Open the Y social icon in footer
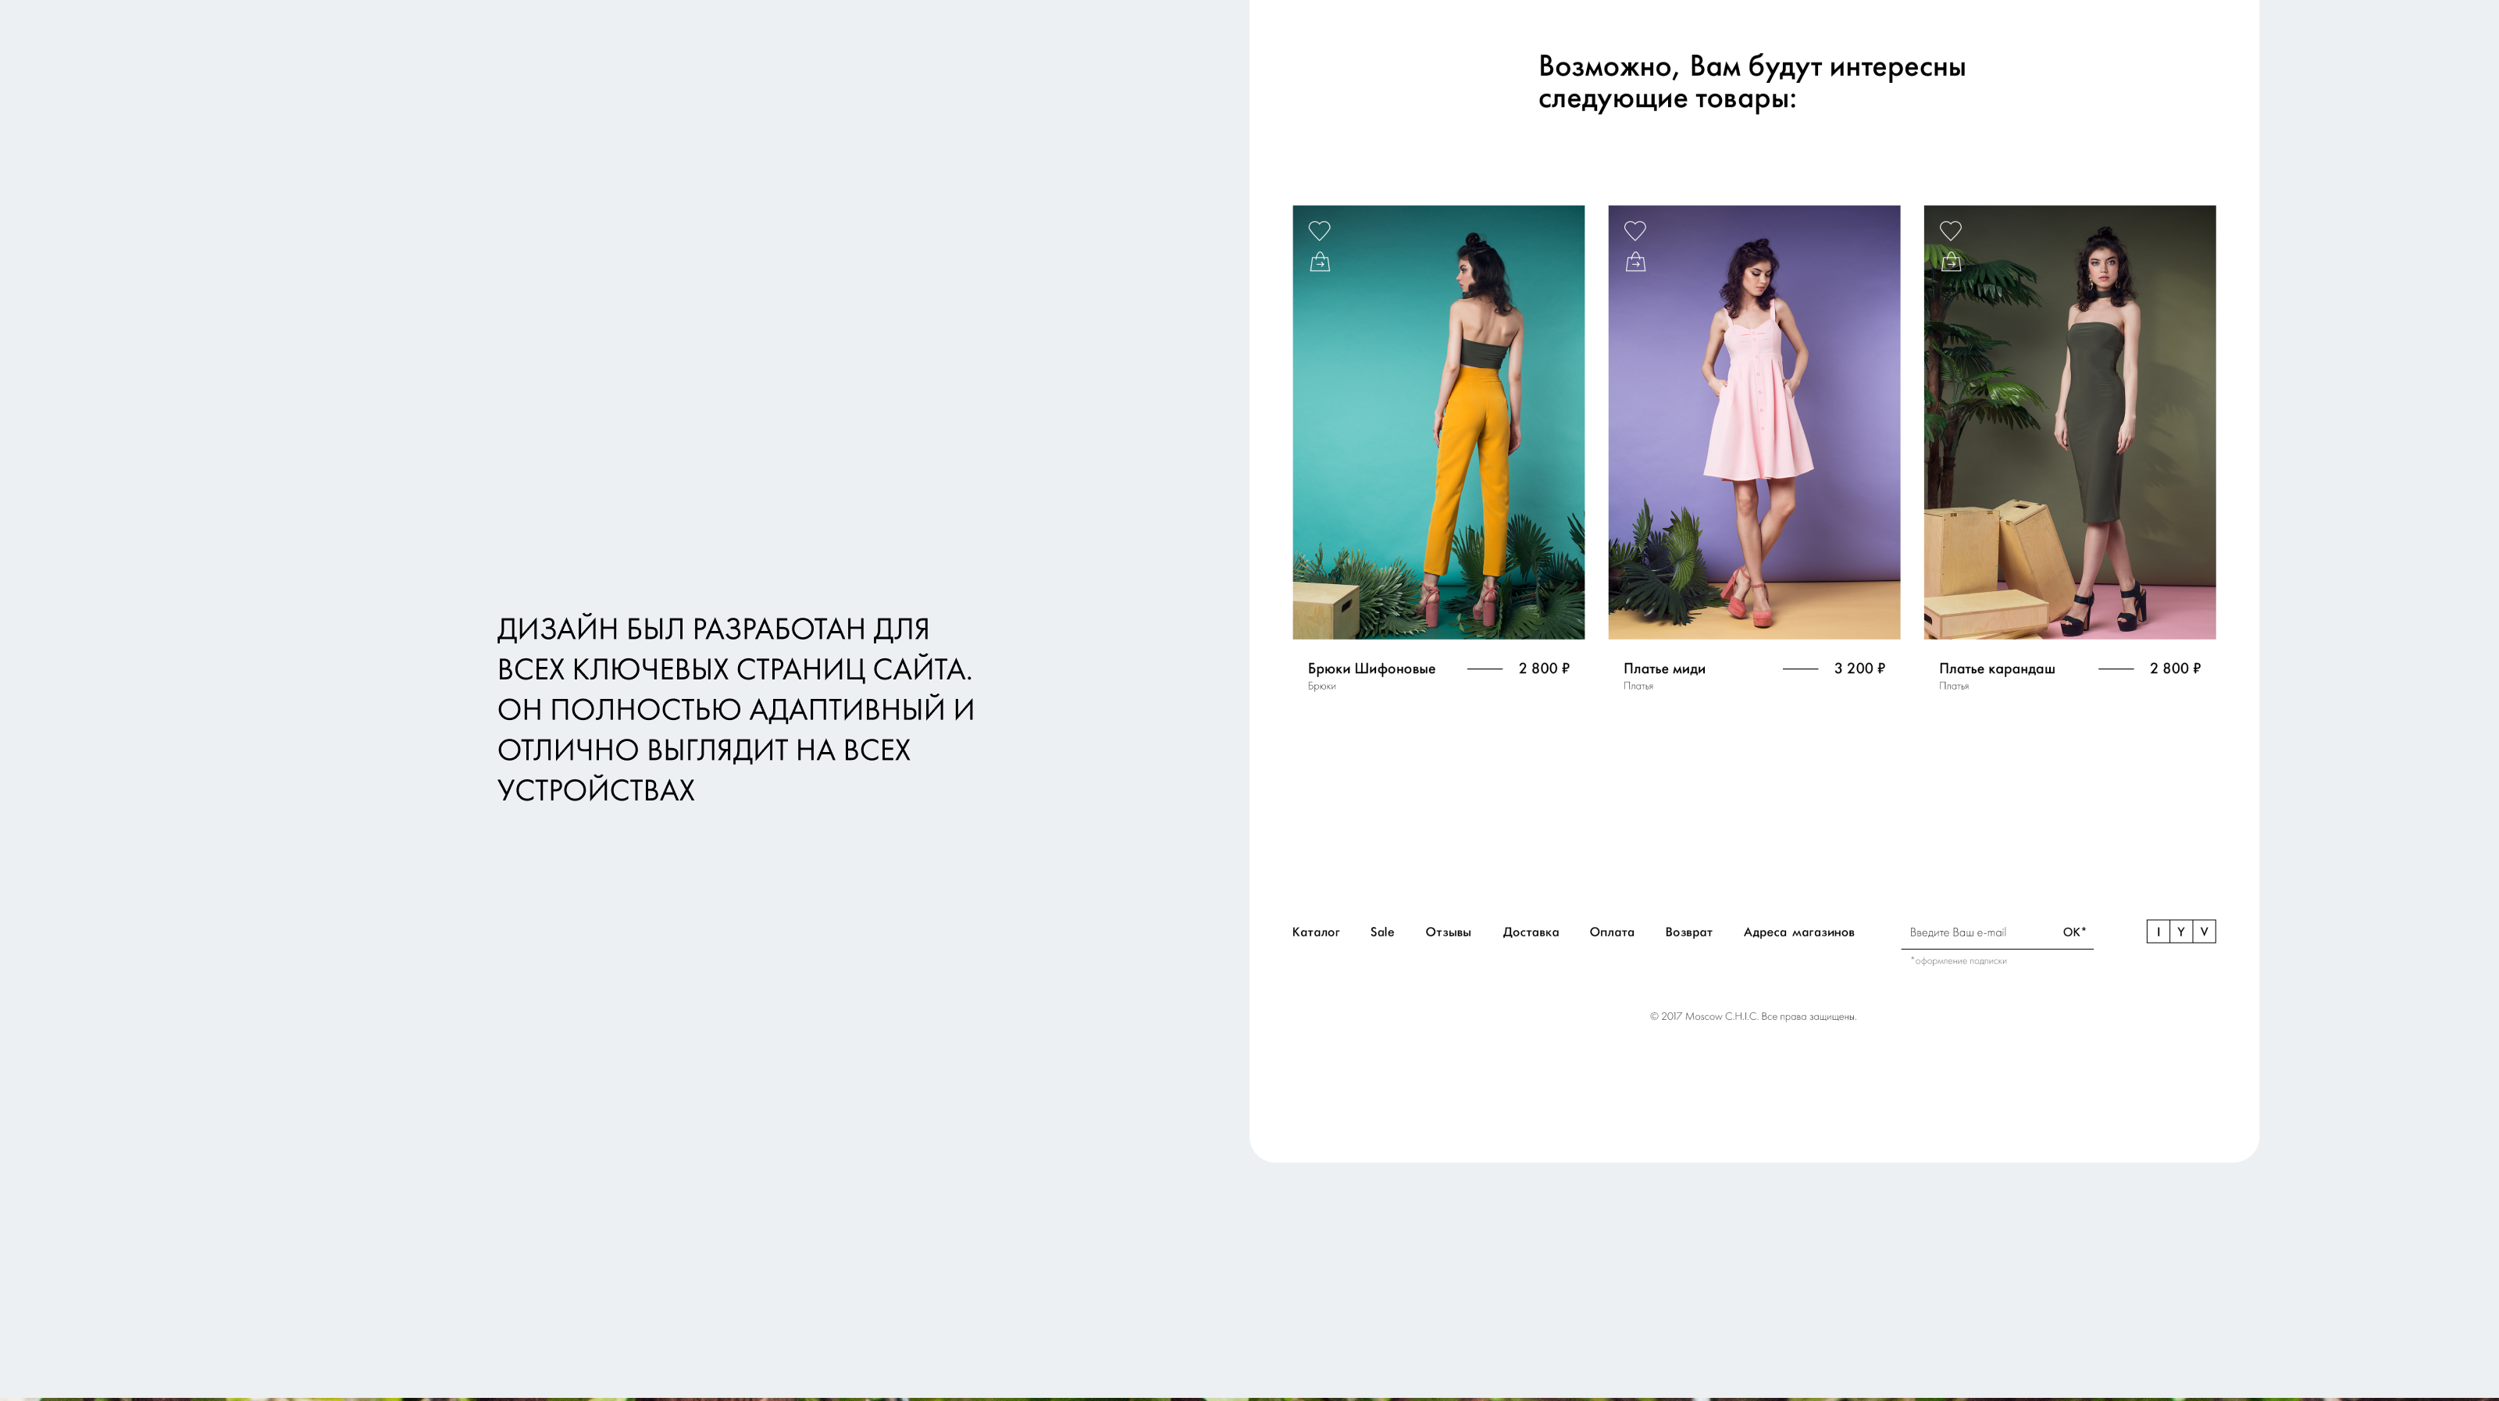 coord(2181,932)
